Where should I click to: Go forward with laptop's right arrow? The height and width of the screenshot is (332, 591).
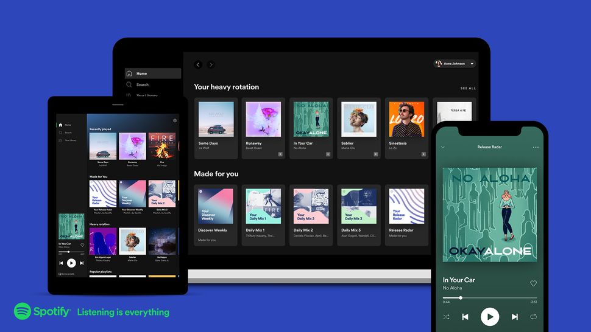point(211,64)
